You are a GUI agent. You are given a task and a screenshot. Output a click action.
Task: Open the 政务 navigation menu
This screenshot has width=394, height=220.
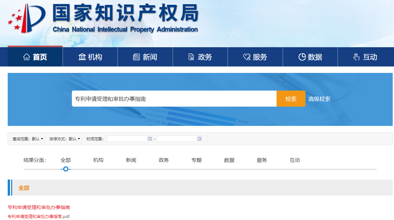coord(200,57)
